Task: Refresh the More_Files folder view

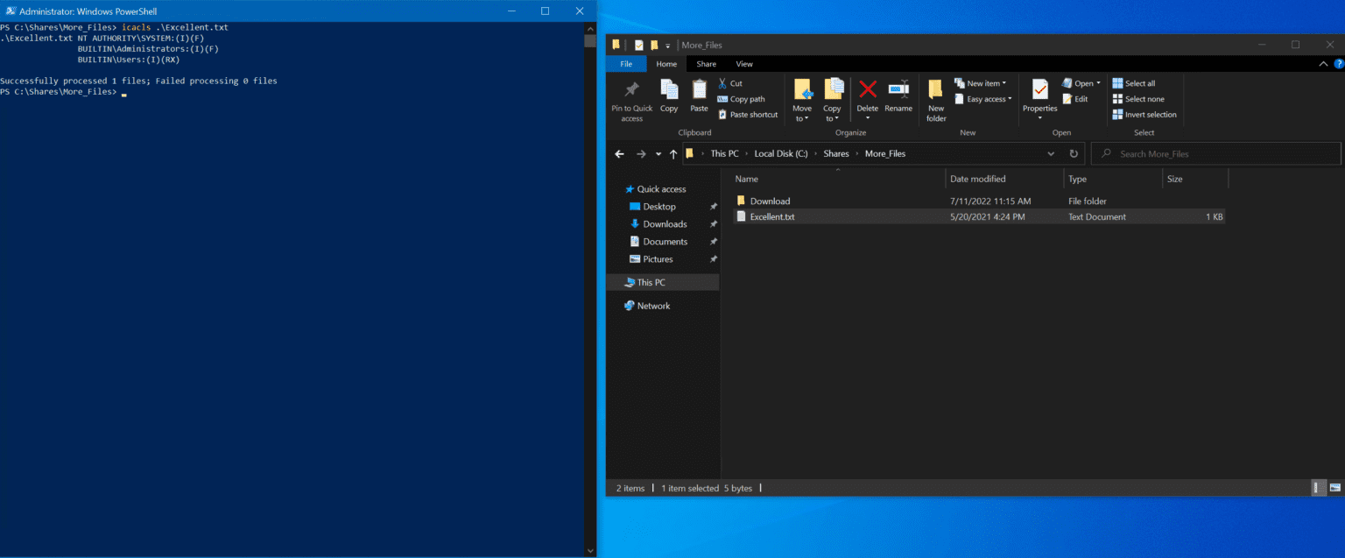Action: pyautogui.click(x=1074, y=153)
